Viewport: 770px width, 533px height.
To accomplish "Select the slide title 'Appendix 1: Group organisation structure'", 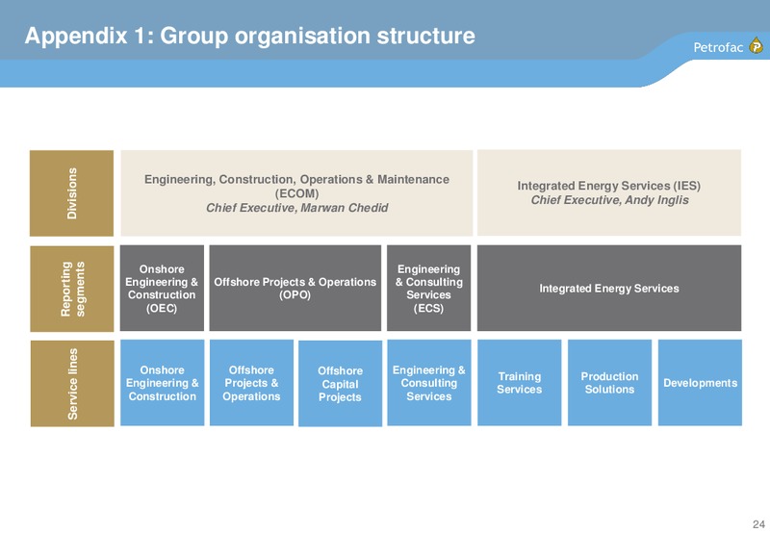I will tap(250, 36).
